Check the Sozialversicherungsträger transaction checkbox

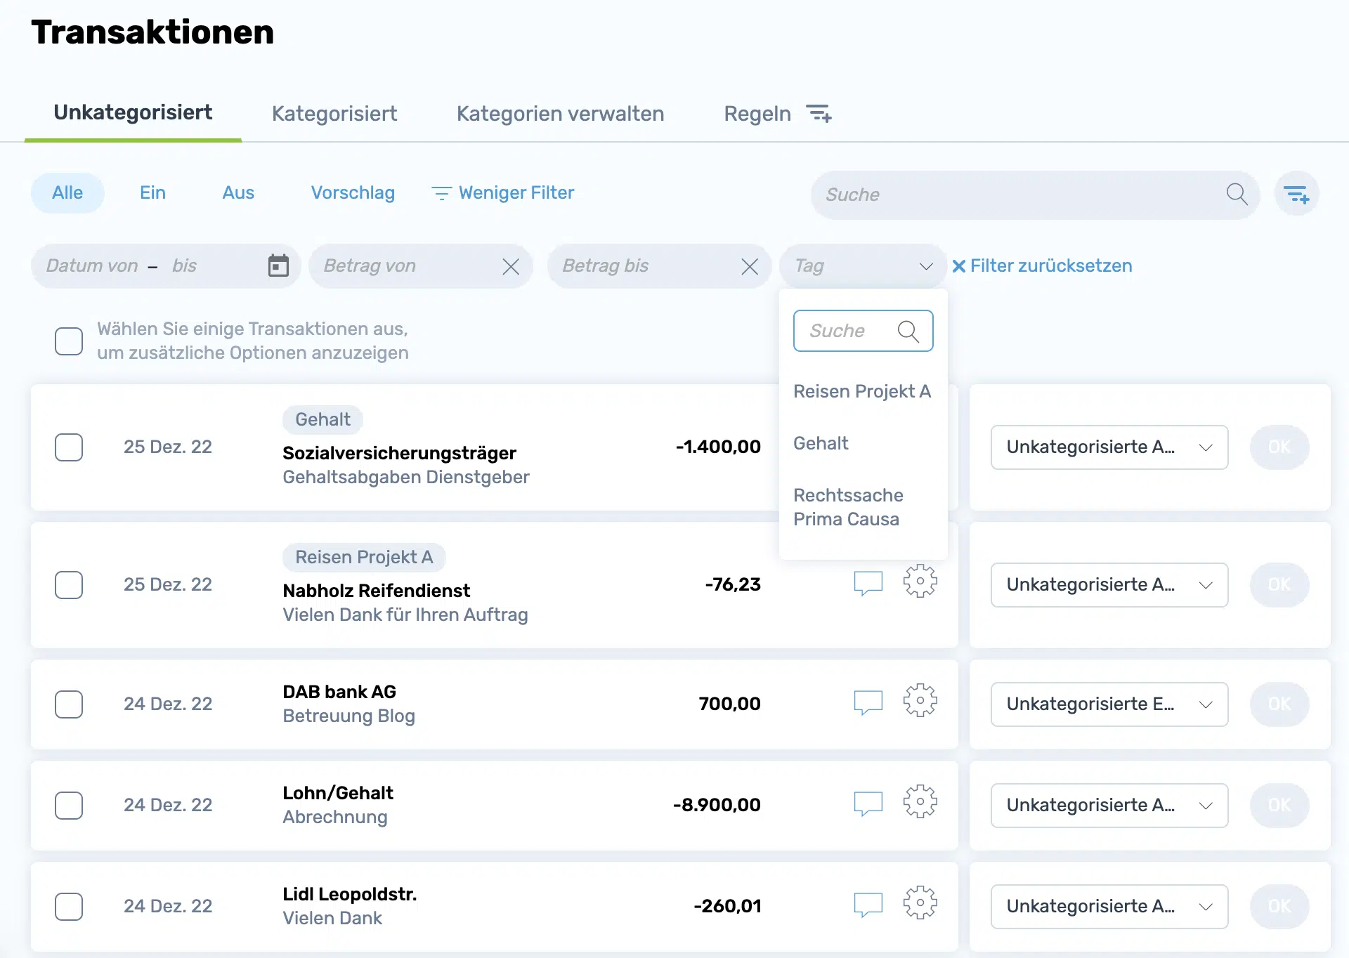pyautogui.click(x=69, y=447)
